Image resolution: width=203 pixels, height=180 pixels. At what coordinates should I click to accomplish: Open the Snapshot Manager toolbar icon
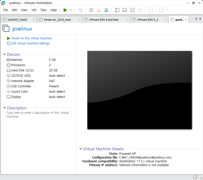tap(106, 10)
